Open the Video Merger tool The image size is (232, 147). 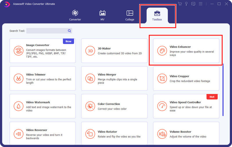tap(114, 78)
